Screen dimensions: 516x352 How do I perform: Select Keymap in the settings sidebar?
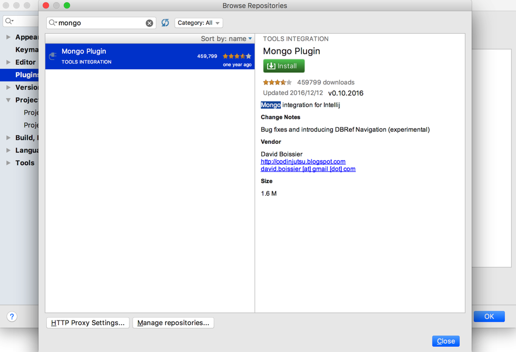click(27, 49)
